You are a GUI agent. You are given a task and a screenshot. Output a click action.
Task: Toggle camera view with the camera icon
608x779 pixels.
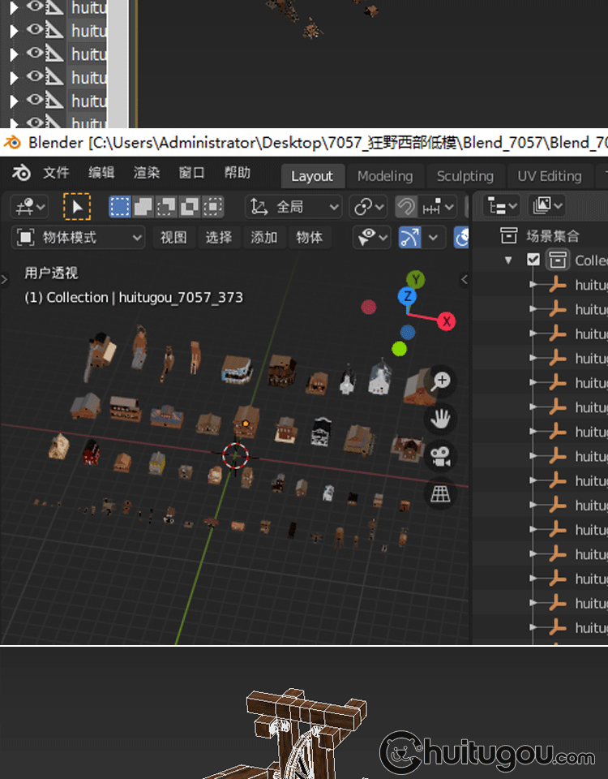tap(441, 457)
